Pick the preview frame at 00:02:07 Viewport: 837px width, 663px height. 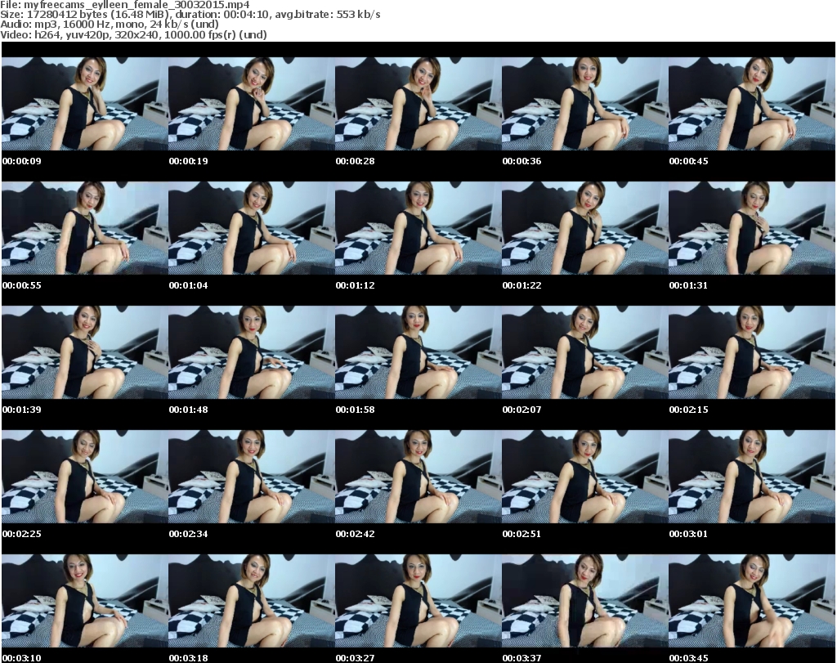(584, 352)
